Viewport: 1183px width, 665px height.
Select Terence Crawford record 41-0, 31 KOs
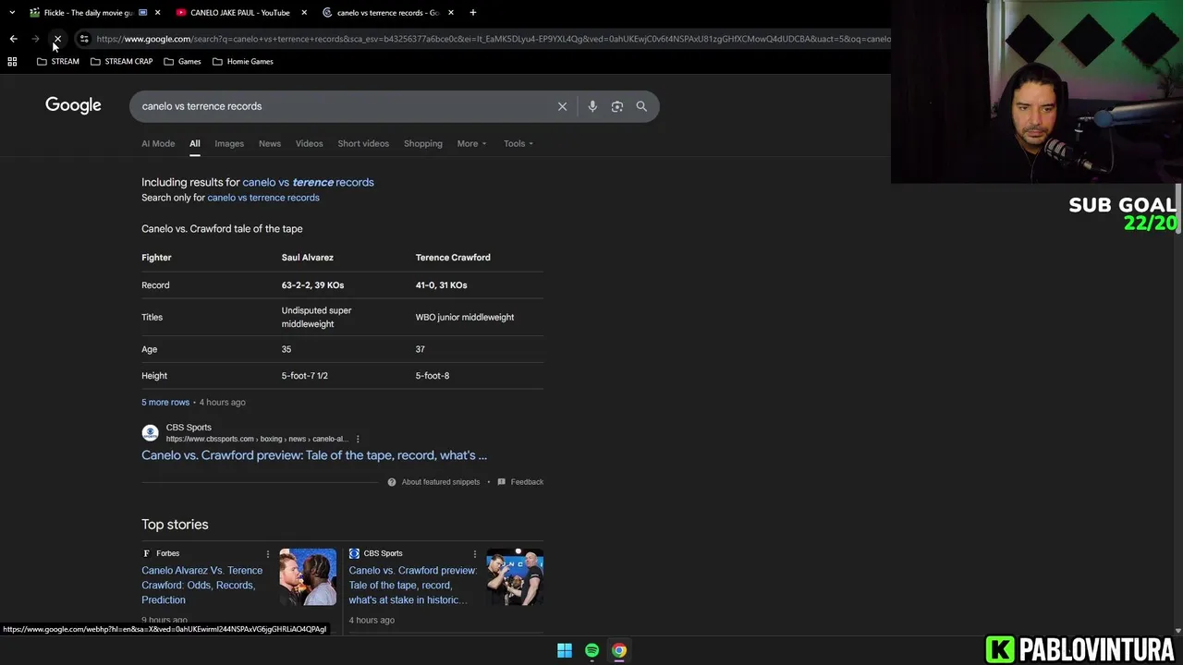click(441, 285)
